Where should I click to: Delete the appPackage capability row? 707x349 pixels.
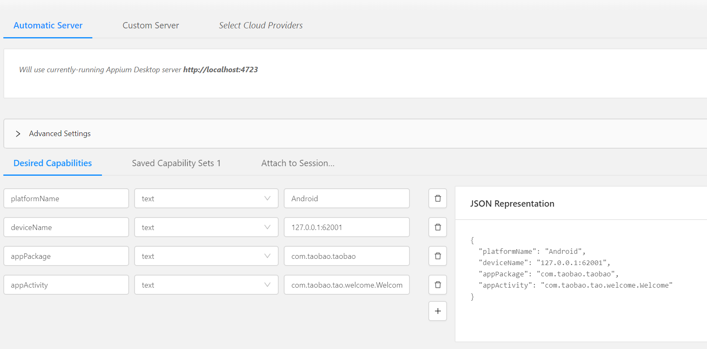pyautogui.click(x=437, y=256)
